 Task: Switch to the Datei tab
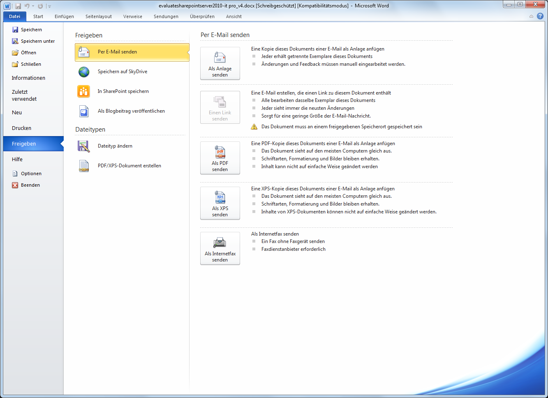[15, 16]
